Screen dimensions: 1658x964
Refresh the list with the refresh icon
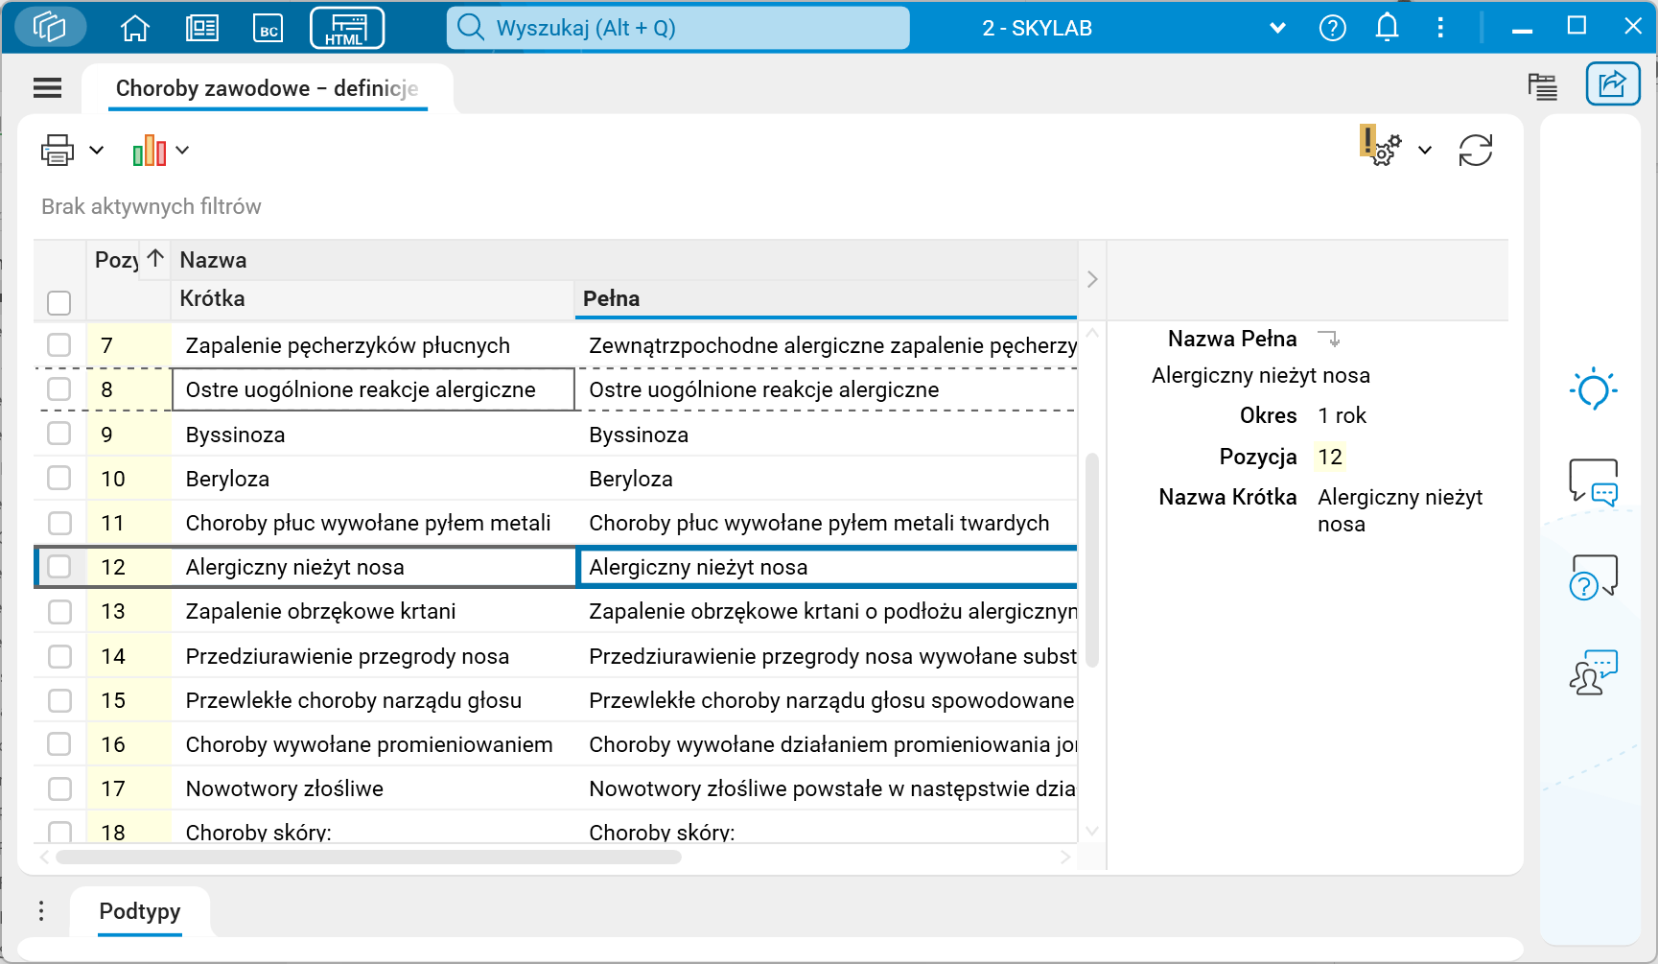click(1476, 150)
